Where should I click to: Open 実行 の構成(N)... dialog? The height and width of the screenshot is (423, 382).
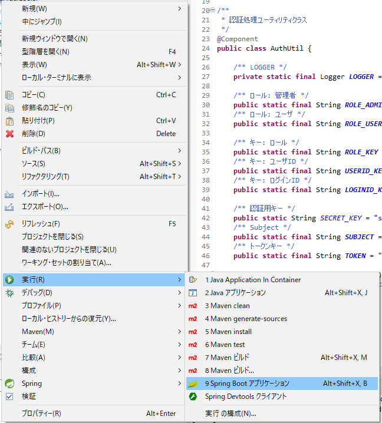pyautogui.click(x=282, y=414)
